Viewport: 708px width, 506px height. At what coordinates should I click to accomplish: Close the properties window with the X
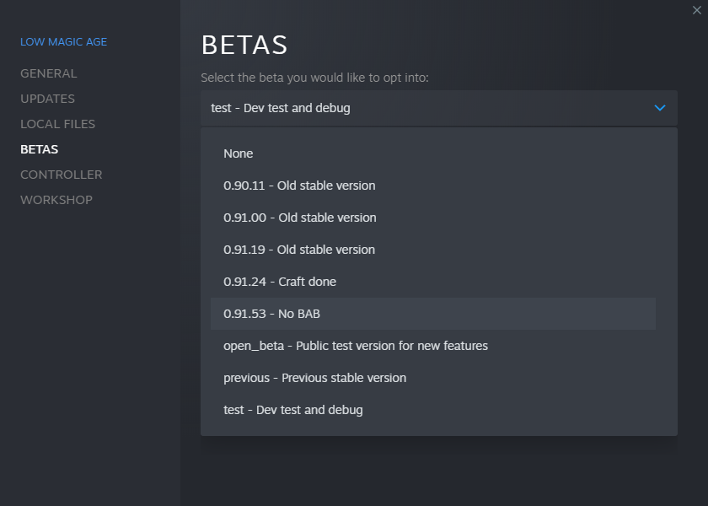click(x=697, y=10)
